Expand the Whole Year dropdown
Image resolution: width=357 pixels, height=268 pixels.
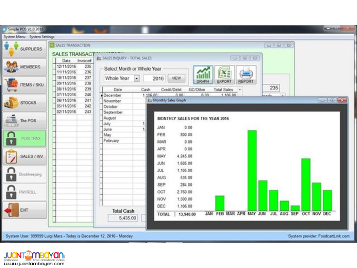coord(136,78)
